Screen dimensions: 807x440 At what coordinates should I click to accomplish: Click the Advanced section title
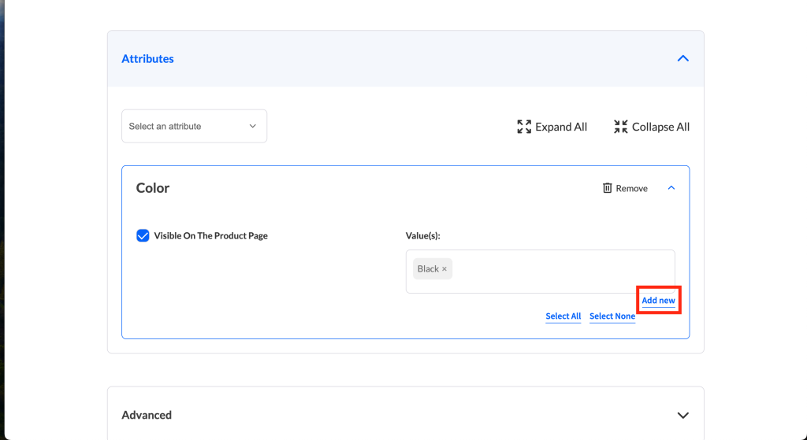(147, 416)
